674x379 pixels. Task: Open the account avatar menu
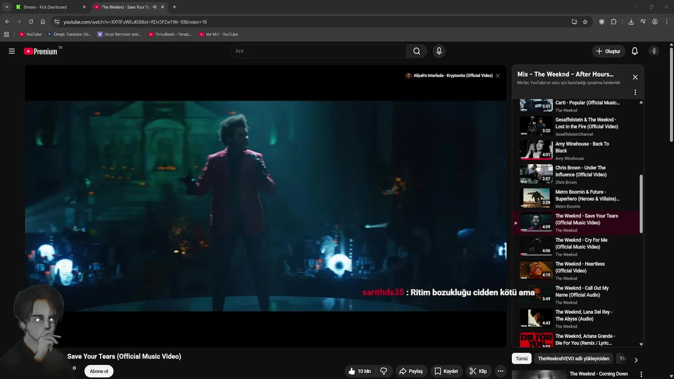tap(654, 51)
